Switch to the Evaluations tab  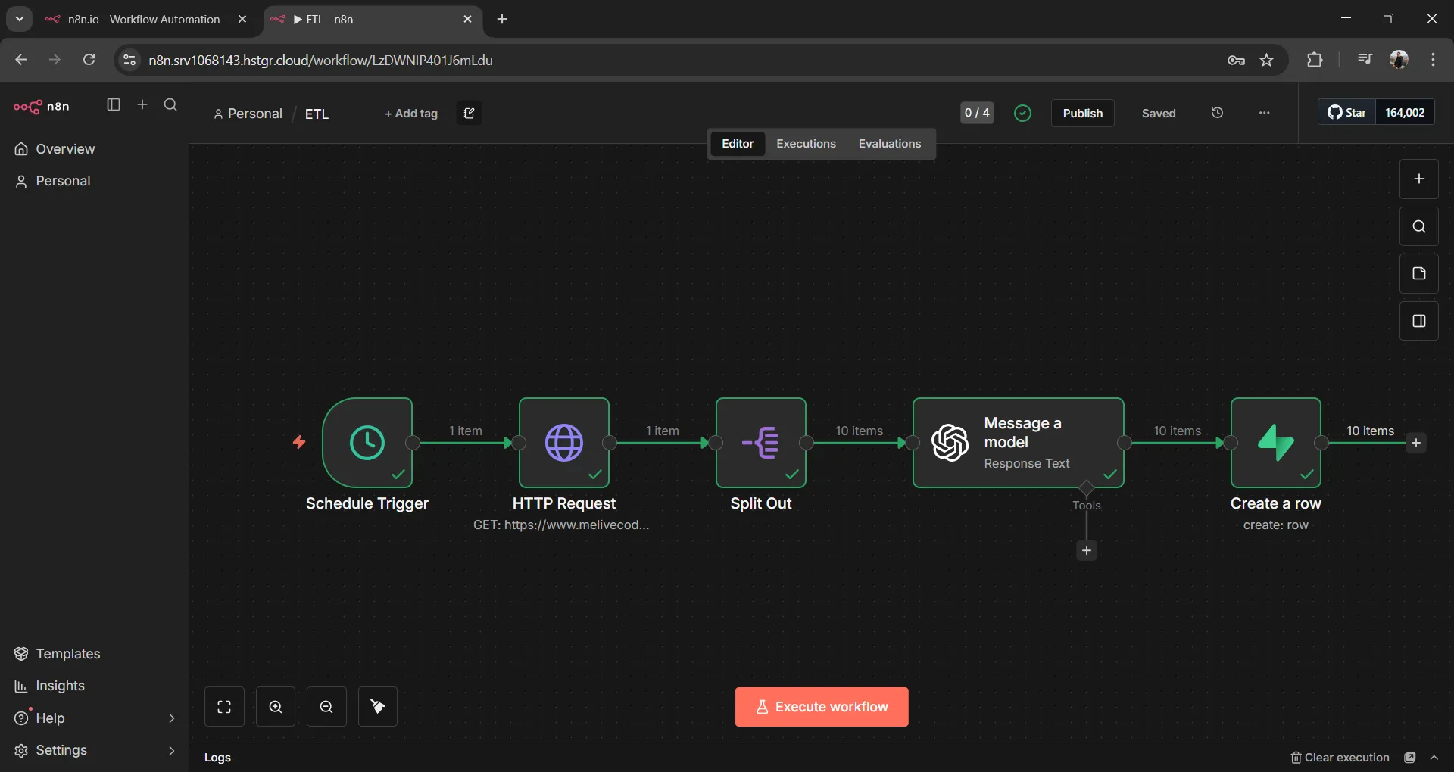[x=890, y=143]
